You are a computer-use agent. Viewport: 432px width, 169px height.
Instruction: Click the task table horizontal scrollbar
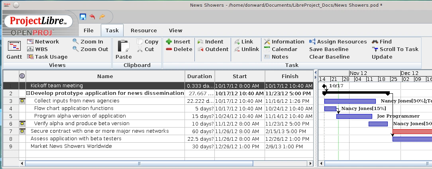point(139,163)
